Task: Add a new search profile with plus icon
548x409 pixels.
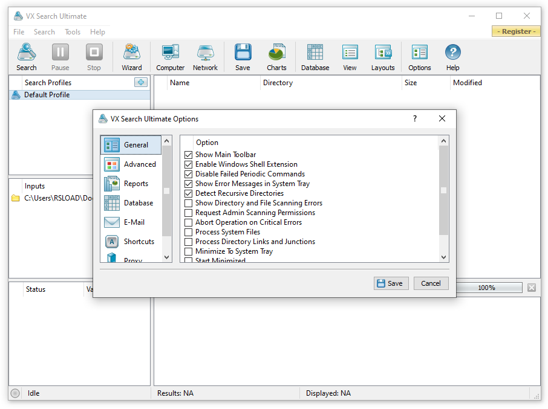Action: point(141,82)
